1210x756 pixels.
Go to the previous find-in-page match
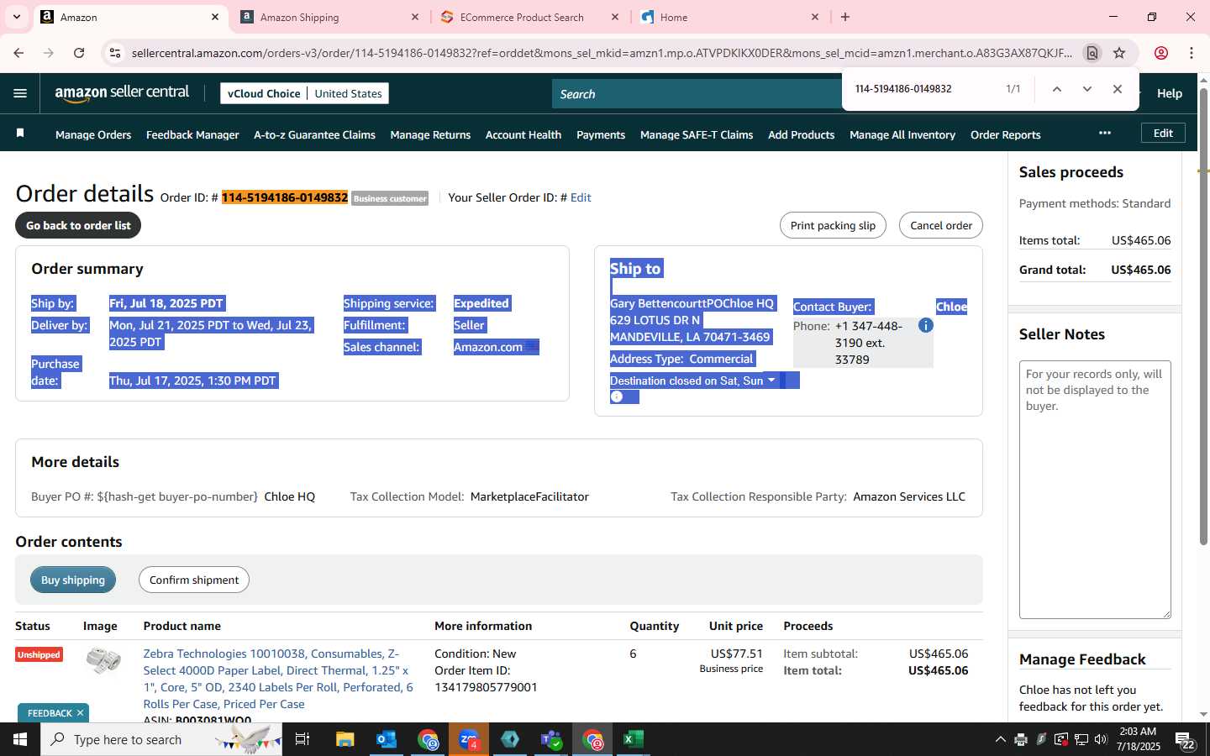[1057, 89]
